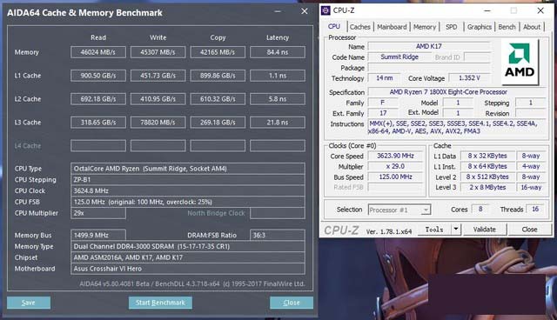Click Chipset field AMD ASM2016A

click(188, 257)
